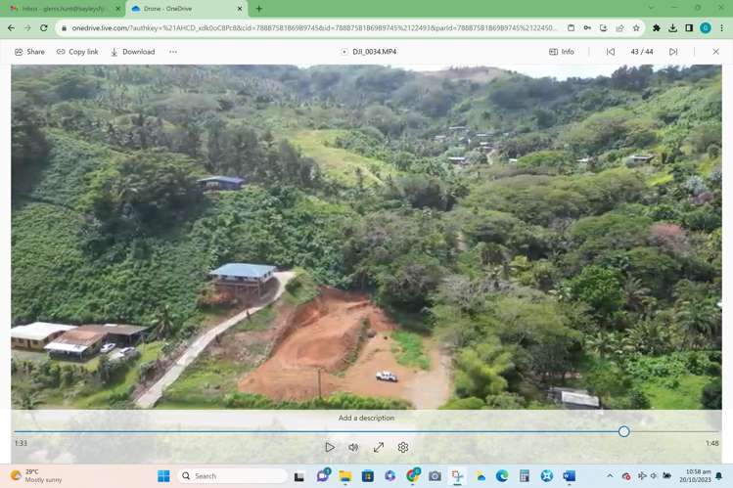This screenshot has height=488, width=733.
Task: Bookmark this page with the star icon
Action: click(636, 28)
